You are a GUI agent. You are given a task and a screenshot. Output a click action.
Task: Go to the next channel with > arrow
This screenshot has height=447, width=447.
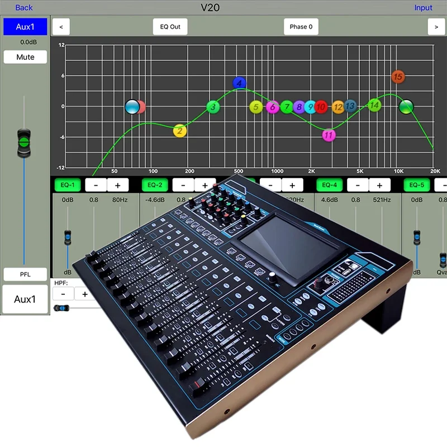pos(436,27)
